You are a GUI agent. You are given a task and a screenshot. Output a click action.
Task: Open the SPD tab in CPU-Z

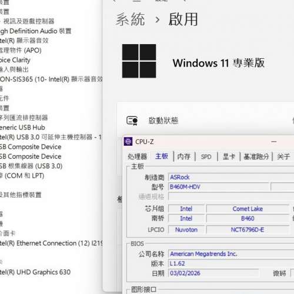(x=206, y=156)
